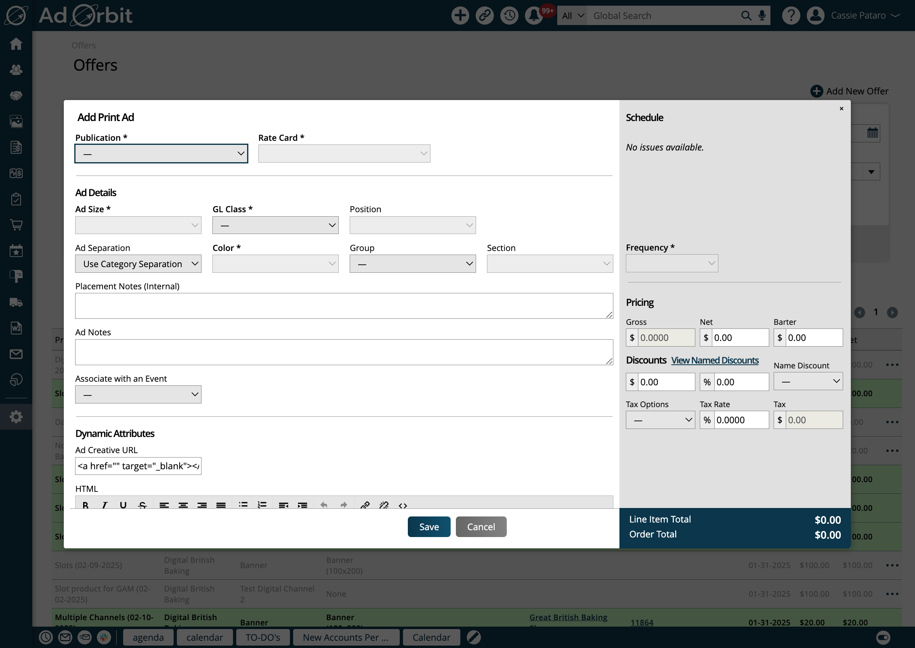Screen dimensions: 915x648
Task: Open the Publication dropdown
Action: pyautogui.click(x=161, y=154)
